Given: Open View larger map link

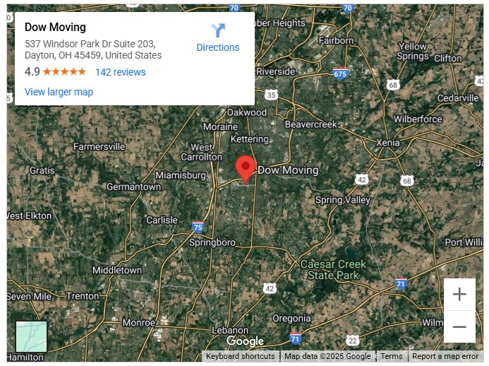Looking at the screenshot, I should coord(59,92).
